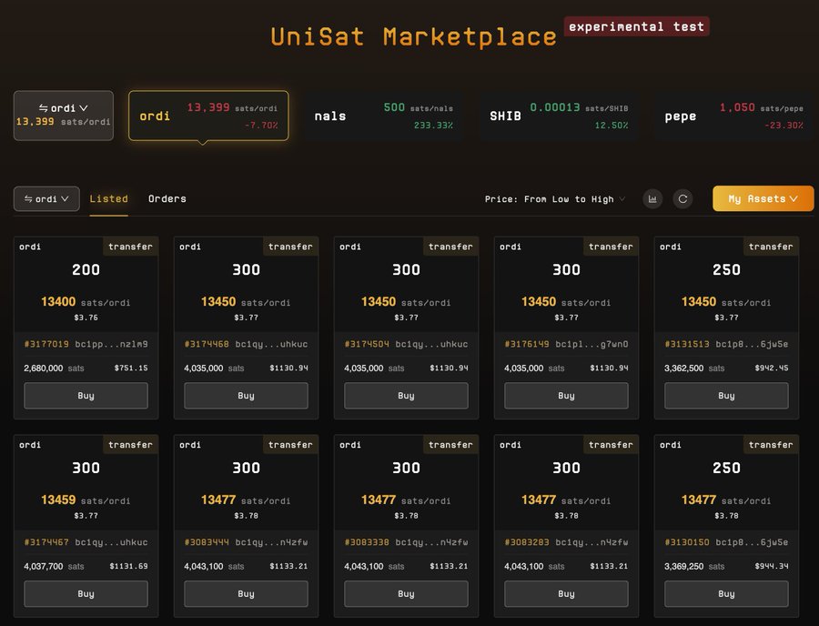Click seller address on listing #3131513
Image resolution: width=819 pixels, height=626 pixels.
[x=753, y=344]
